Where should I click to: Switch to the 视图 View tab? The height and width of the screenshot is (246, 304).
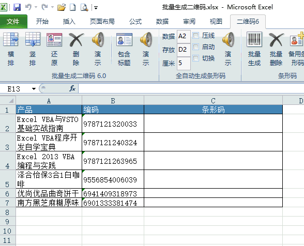(216, 21)
